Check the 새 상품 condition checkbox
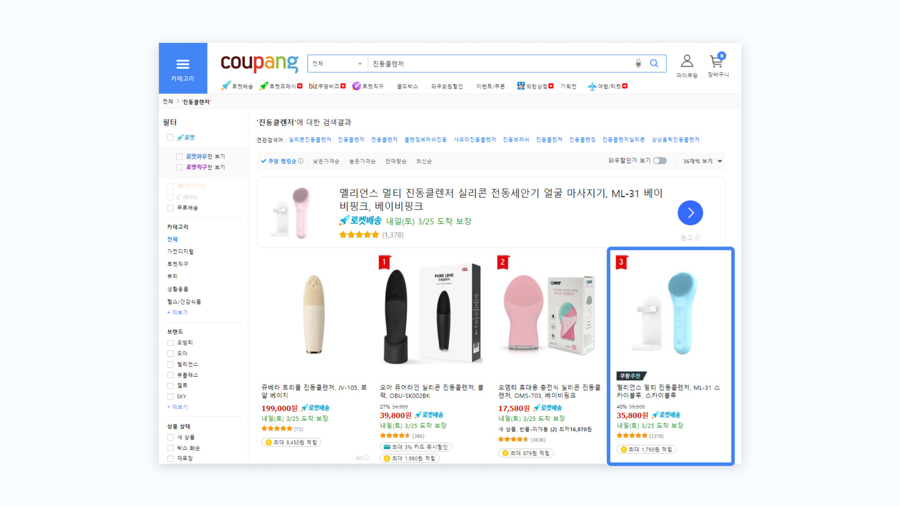 pyautogui.click(x=171, y=438)
